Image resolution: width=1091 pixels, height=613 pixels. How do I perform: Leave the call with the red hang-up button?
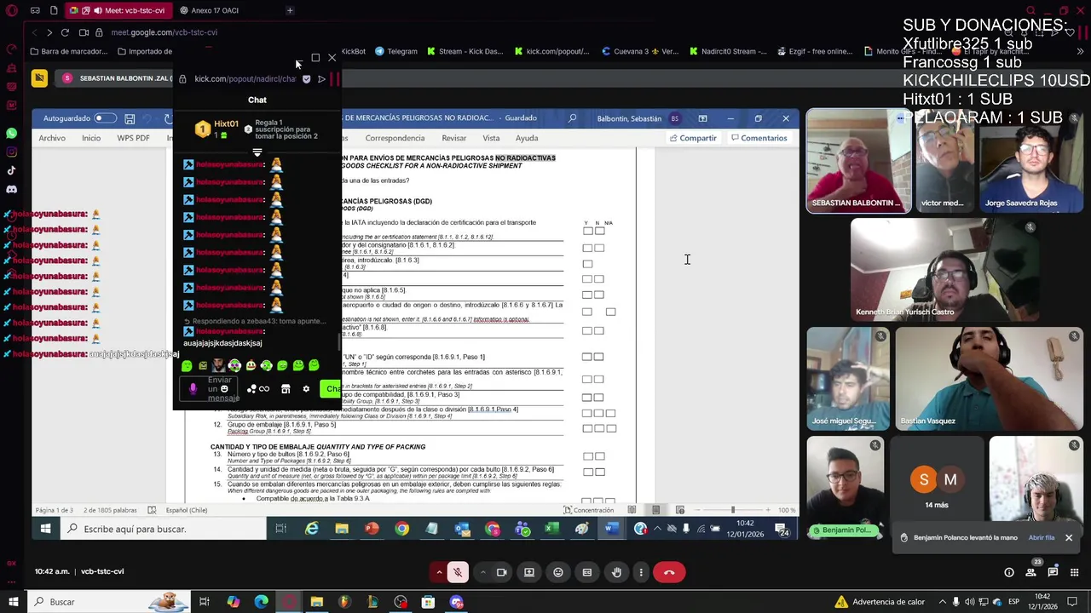pos(669,572)
